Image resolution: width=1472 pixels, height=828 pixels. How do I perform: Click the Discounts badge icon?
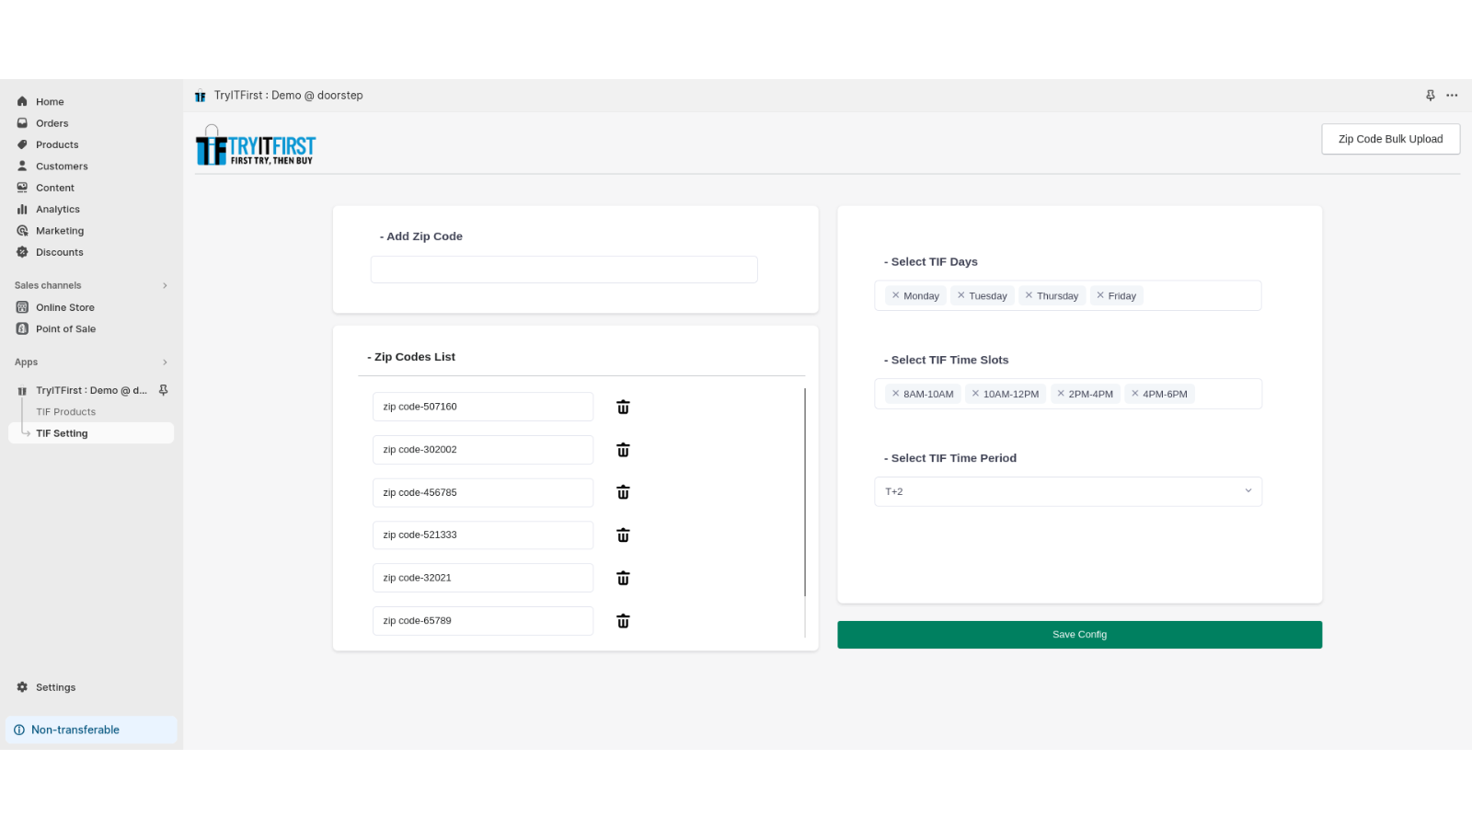click(22, 252)
